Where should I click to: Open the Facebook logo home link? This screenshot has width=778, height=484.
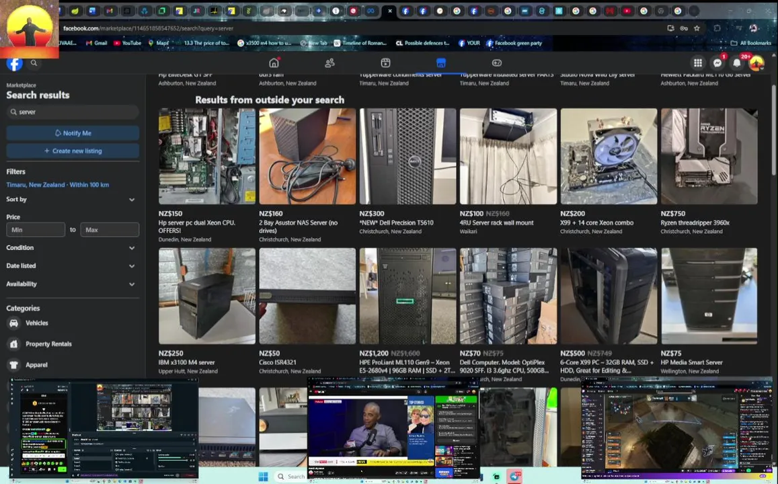coord(14,64)
